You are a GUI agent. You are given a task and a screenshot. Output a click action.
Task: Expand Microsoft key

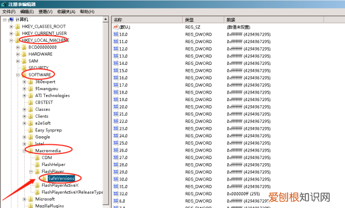tap(24, 199)
